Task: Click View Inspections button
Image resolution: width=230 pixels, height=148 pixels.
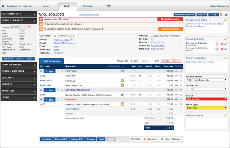Action: (x=170, y=29)
